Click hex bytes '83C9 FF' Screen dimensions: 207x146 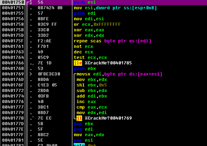tap(47, 24)
